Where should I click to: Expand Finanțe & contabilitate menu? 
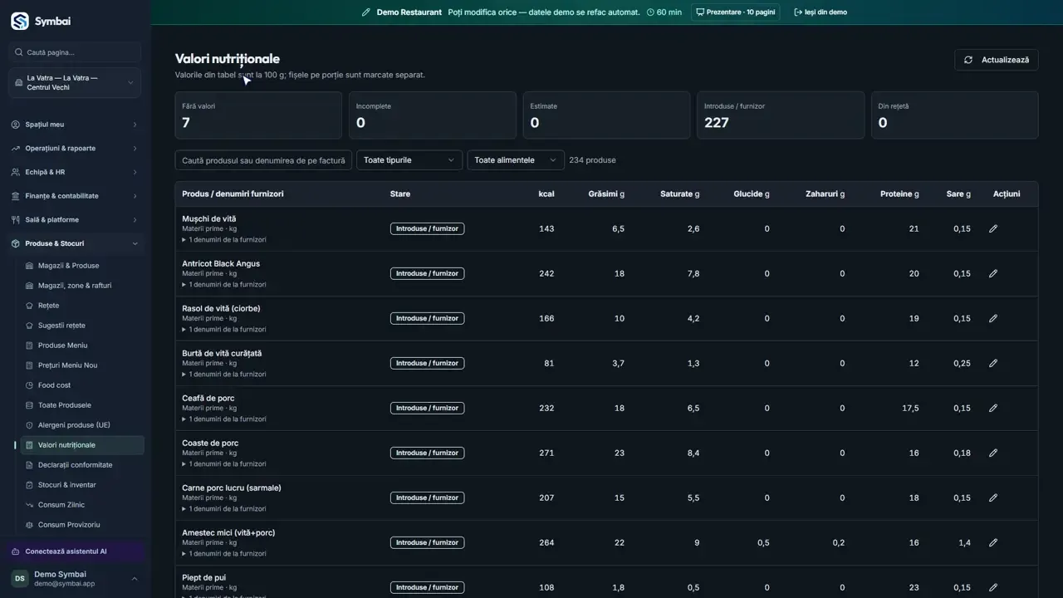(x=75, y=196)
